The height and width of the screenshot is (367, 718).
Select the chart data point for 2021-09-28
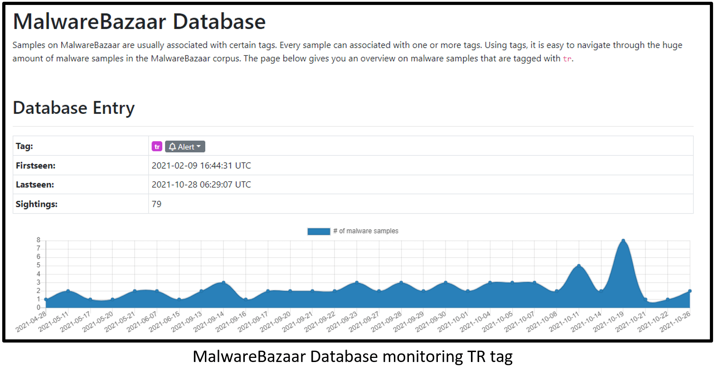coord(401,283)
